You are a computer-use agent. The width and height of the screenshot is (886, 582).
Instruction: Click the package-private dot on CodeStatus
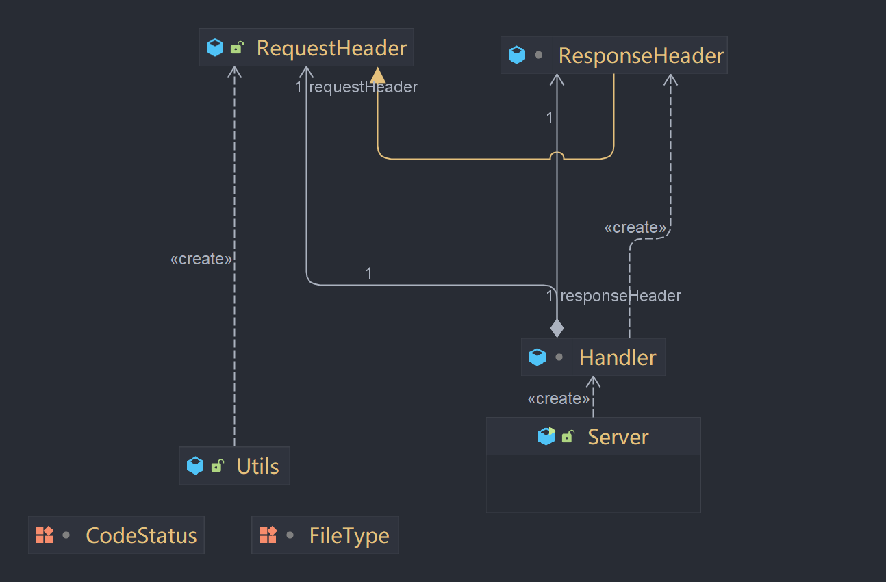[66, 535]
